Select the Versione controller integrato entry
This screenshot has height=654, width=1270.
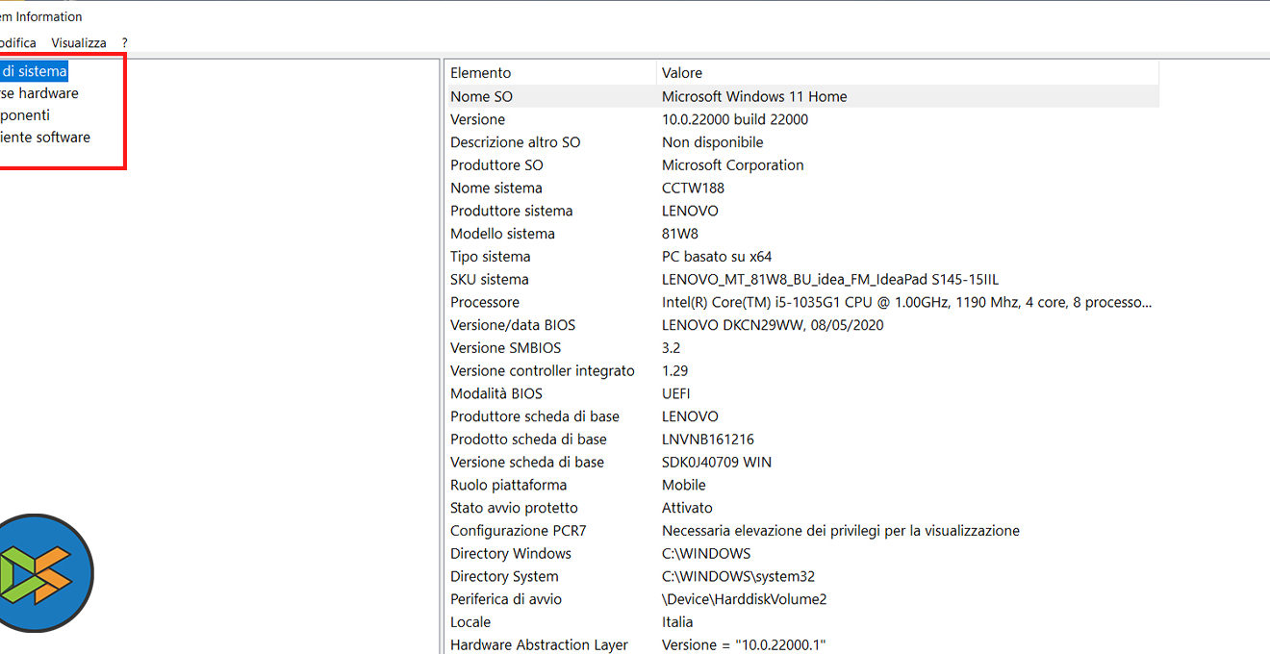pos(543,371)
